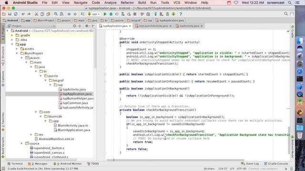Toggle the Gradle tool window on right edge
Screen dimensions: 305x171
[292, 31]
